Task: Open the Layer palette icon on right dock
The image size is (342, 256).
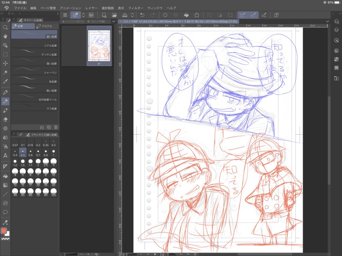Action: click(336, 30)
